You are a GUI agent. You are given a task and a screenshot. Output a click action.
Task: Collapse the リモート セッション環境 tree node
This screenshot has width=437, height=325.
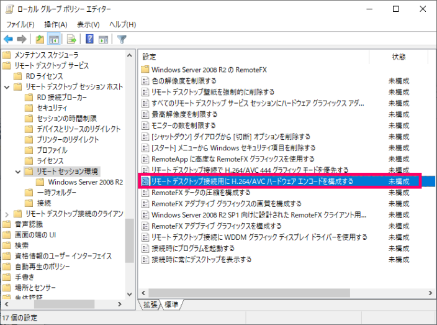(17, 172)
